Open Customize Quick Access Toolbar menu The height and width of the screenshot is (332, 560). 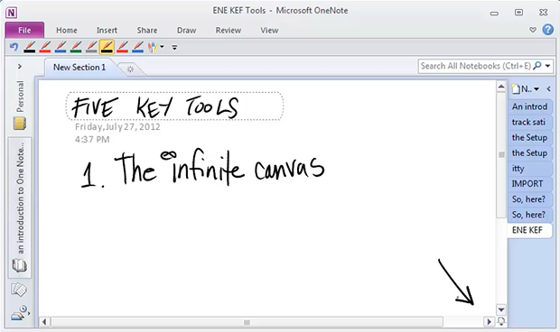coord(174,47)
